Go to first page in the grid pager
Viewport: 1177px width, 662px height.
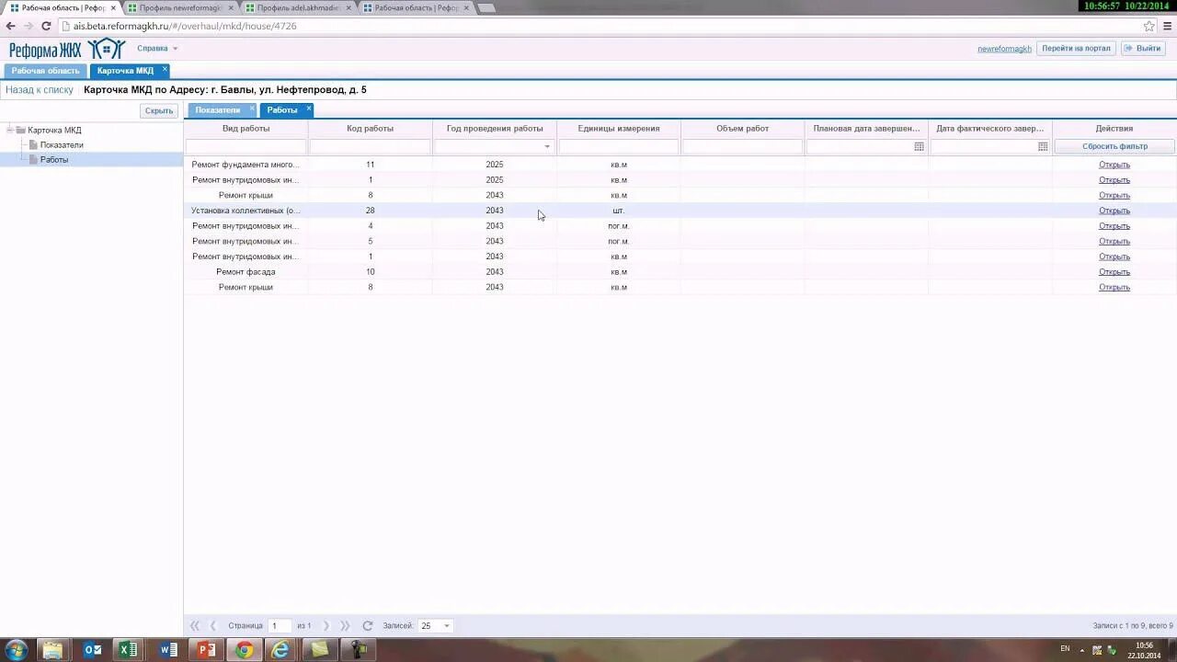195,625
